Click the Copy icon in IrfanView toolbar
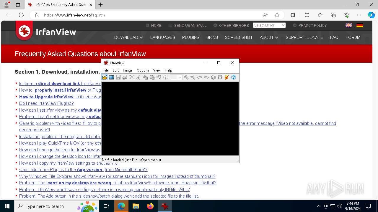Image resolution: width=378 pixels, height=212 pixels. [x=145, y=77]
